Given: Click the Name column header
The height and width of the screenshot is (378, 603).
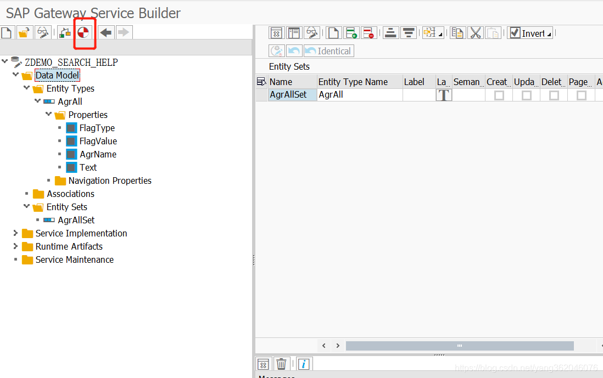Looking at the screenshot, I should pos(293,82).
